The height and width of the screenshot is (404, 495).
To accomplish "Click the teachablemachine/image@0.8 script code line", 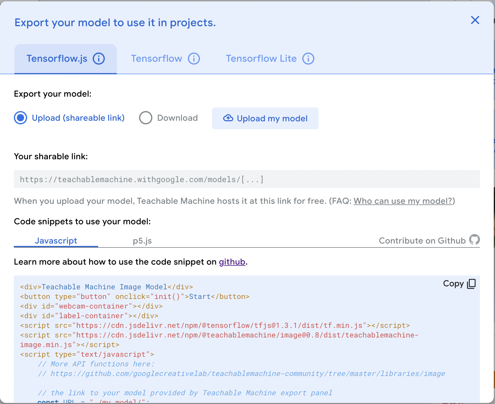I will (219, 340).
